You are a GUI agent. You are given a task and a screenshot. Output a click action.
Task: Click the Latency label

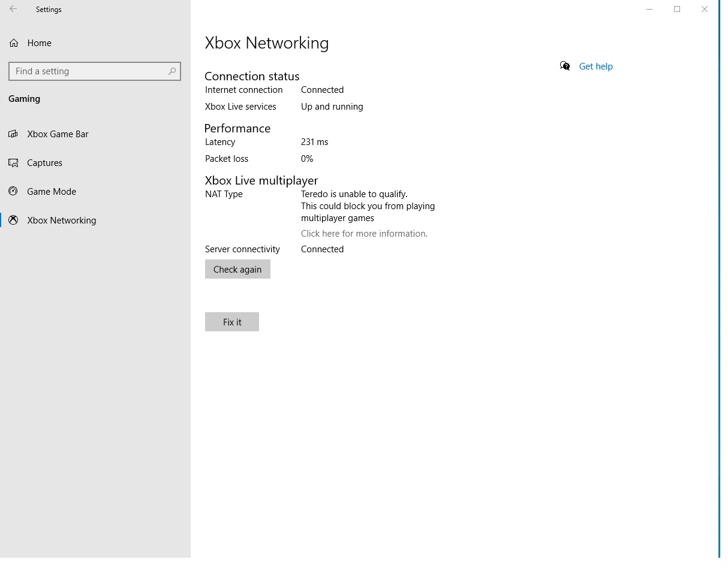(220, 142)
